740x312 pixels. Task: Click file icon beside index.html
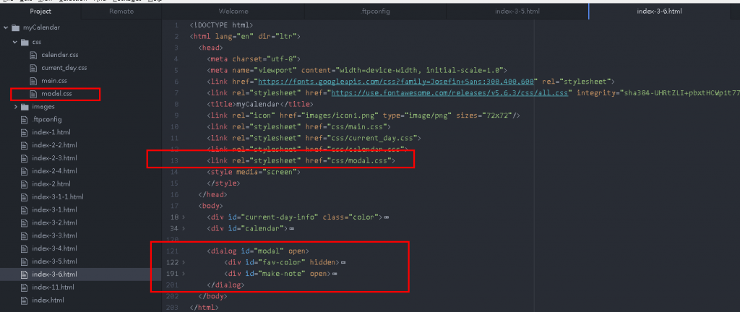24,300
